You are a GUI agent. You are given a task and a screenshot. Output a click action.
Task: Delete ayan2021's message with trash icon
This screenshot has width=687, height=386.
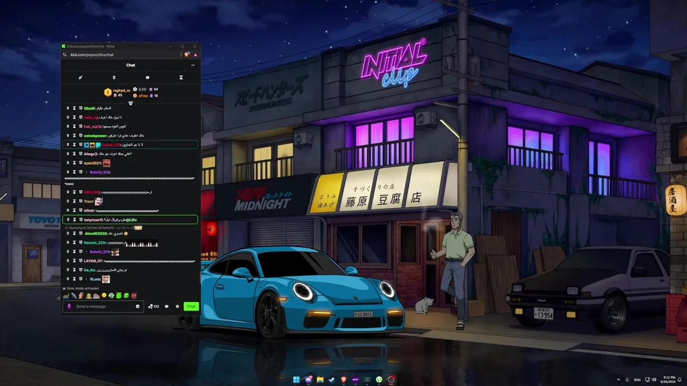tap(68, 163)
